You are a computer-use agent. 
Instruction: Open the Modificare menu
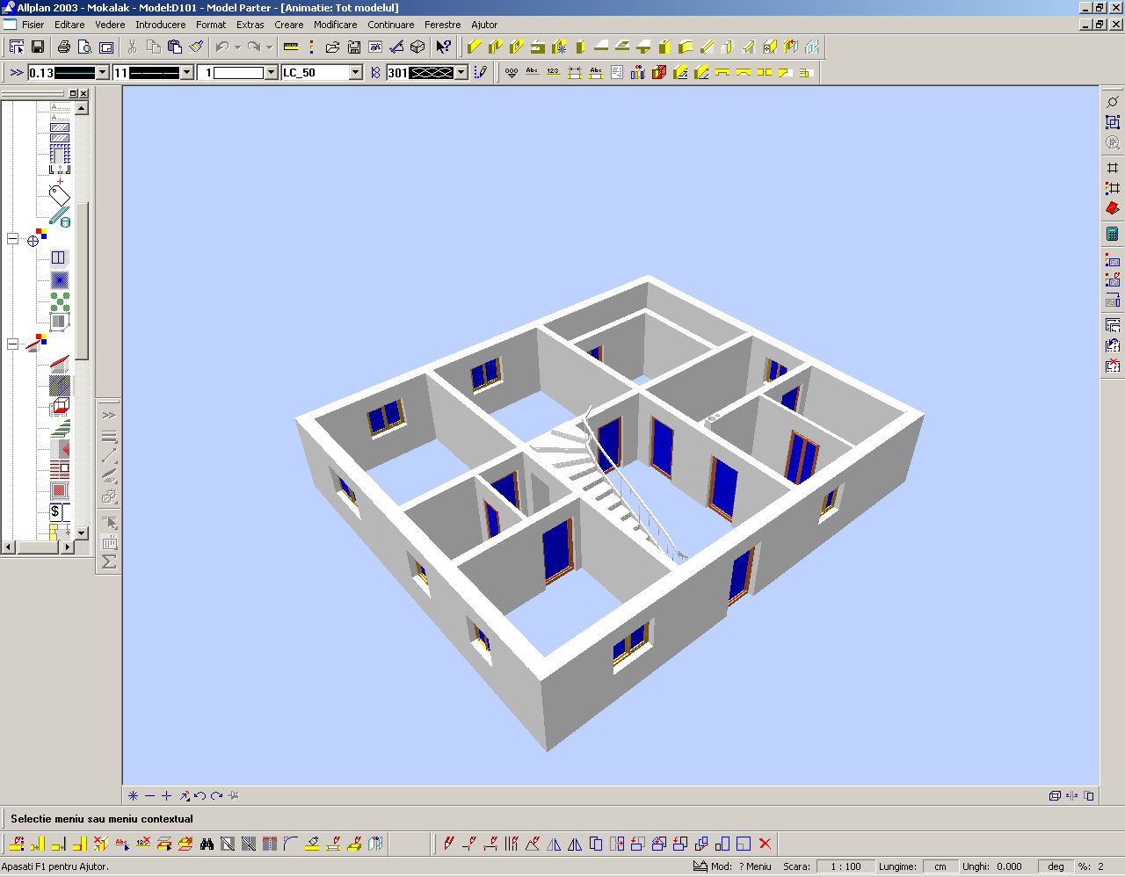[x=335, y=25]
